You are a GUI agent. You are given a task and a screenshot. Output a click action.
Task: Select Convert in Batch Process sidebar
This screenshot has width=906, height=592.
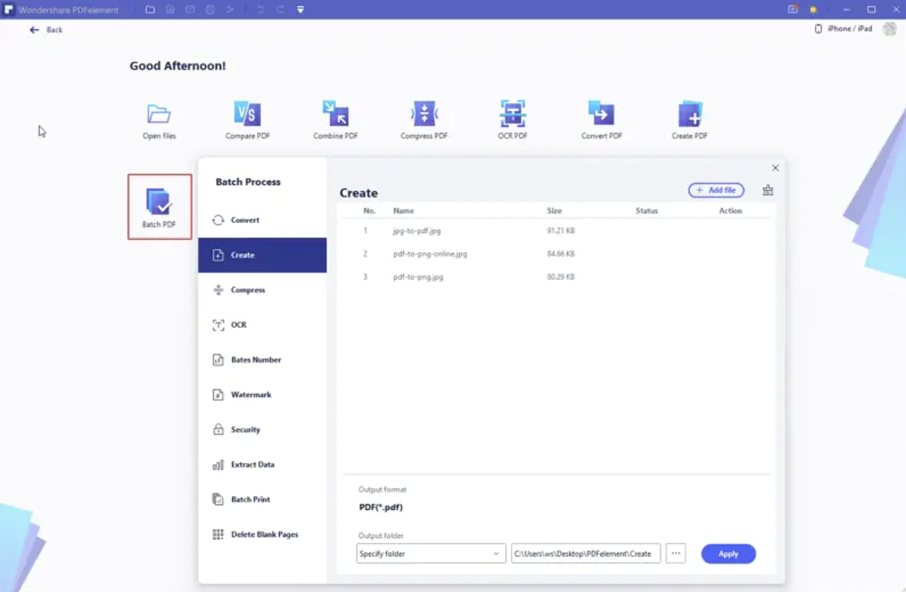(x=262, y=220)
